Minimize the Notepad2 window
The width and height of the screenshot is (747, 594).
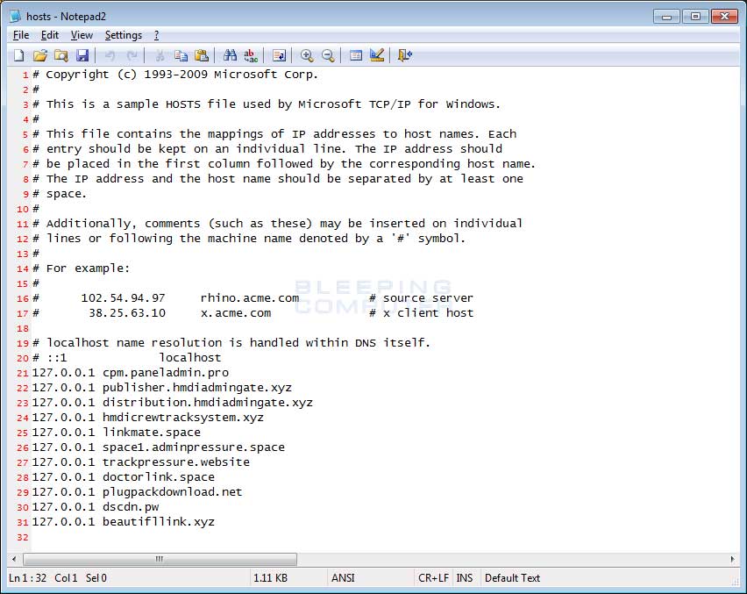coord(666,16)
